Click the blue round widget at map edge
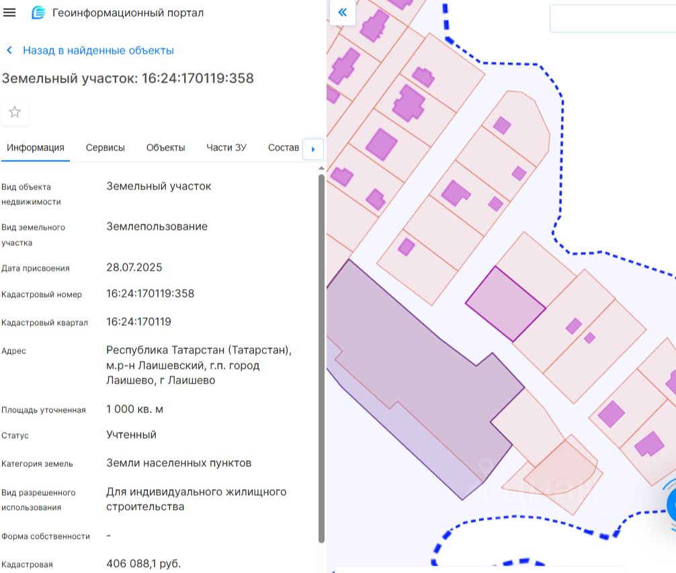Viewport: 676px width, 573px height. pyautogui.click(x=671, y=505)
